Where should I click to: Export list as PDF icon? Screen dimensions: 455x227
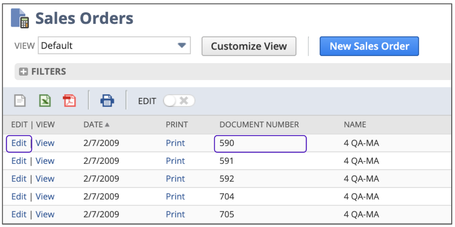(x=70, y=101)
